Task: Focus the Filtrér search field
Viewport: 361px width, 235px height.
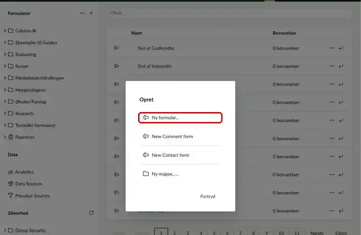Action: coord(229,13)
